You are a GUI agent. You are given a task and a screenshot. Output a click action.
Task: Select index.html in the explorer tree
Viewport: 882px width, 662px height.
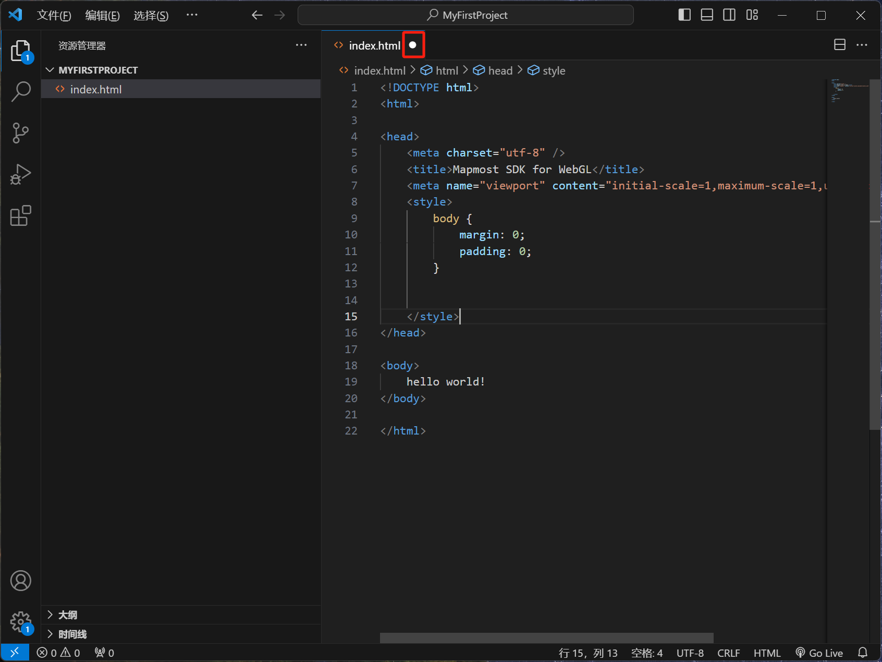coord(181,89)
